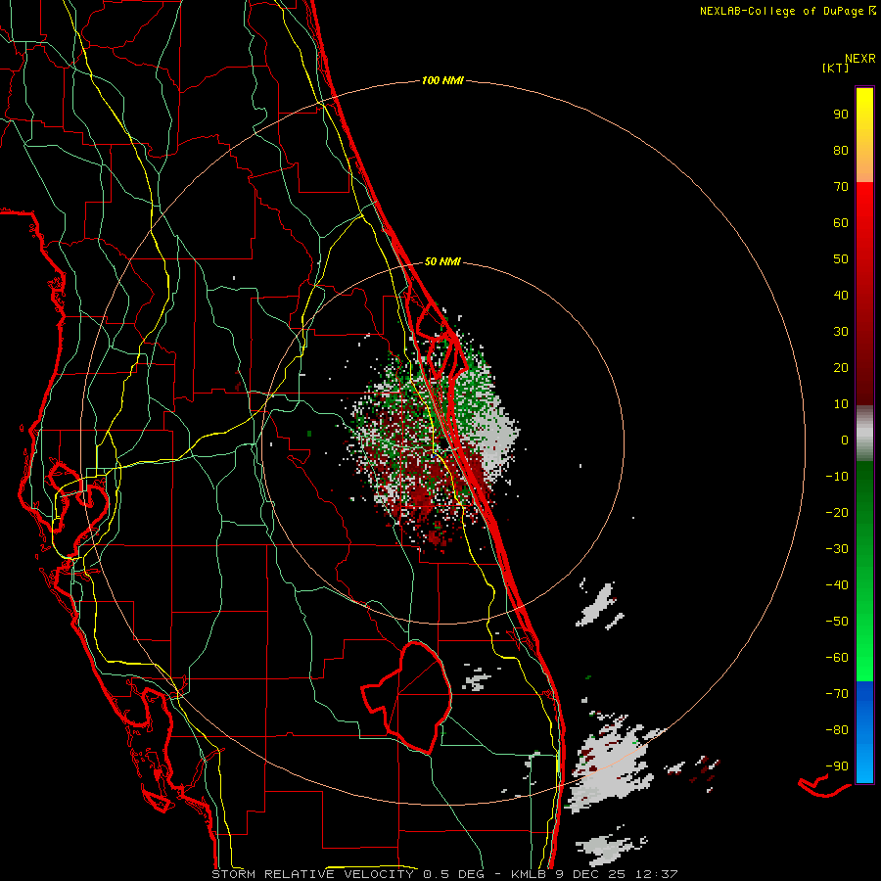The height and width of the screenshot is (881, 881).
Task: Click the NEXLAB-College of DuPage title text
Action: 781,11
